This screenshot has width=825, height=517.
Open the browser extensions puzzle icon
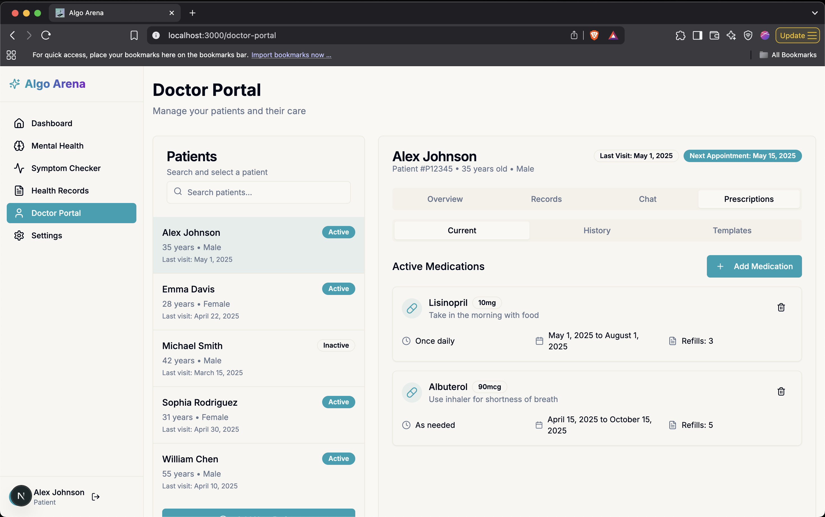(x=680, y=35)
